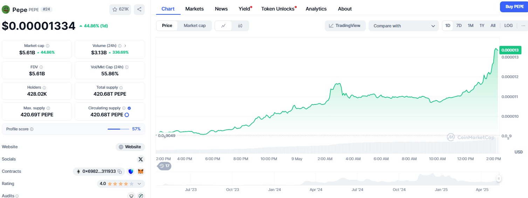Enable LOG scale on chart
The height and width of the screenshot is (198, 528).
coord(508,26)
